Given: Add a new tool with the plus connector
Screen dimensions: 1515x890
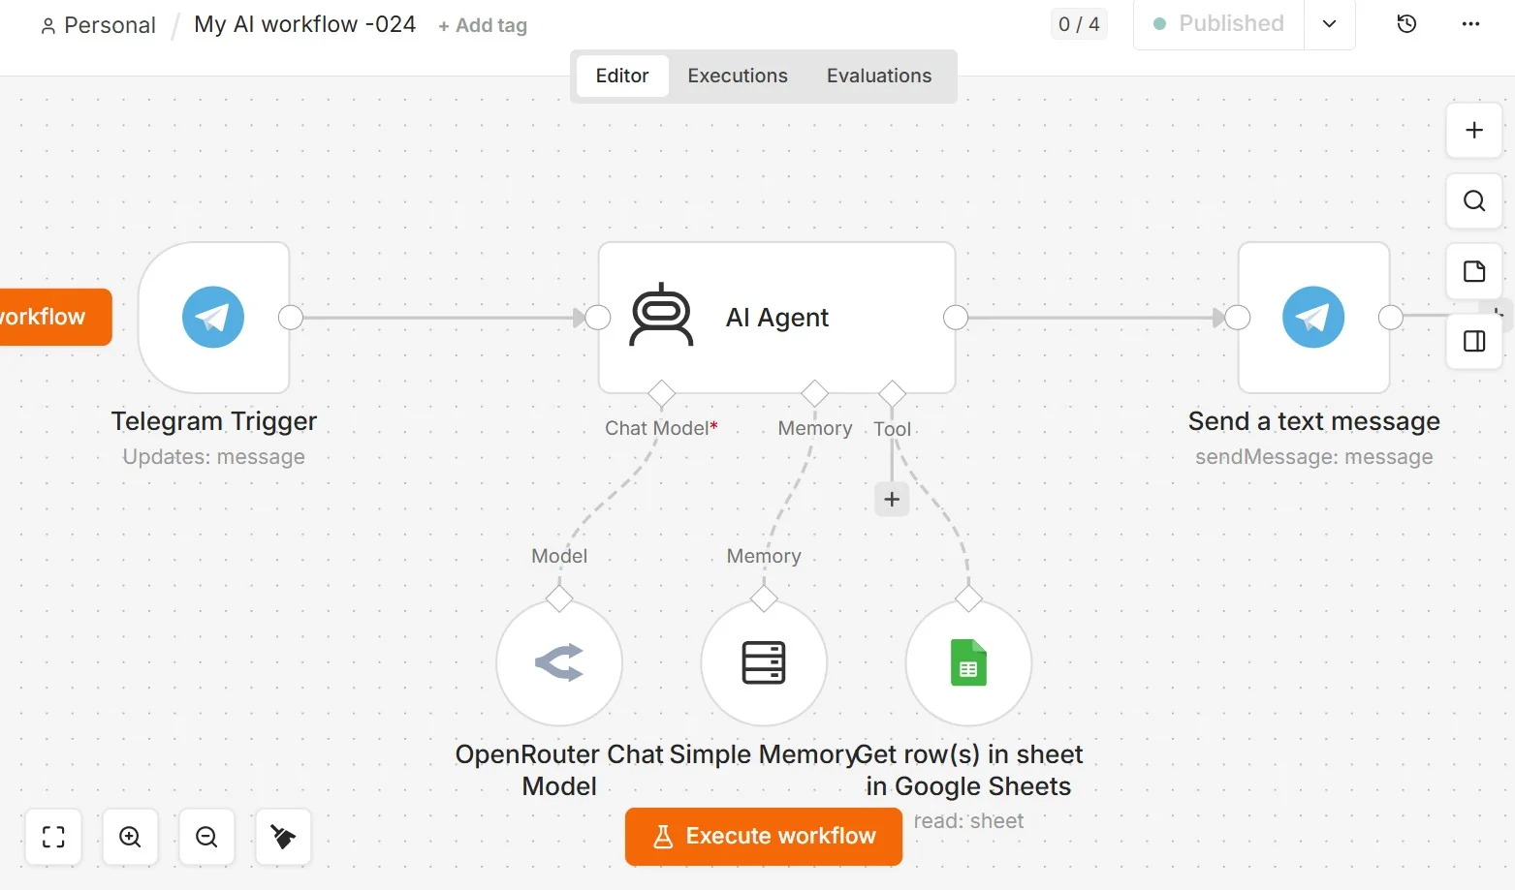Looking at the screenshot, I should pos(892,500).
